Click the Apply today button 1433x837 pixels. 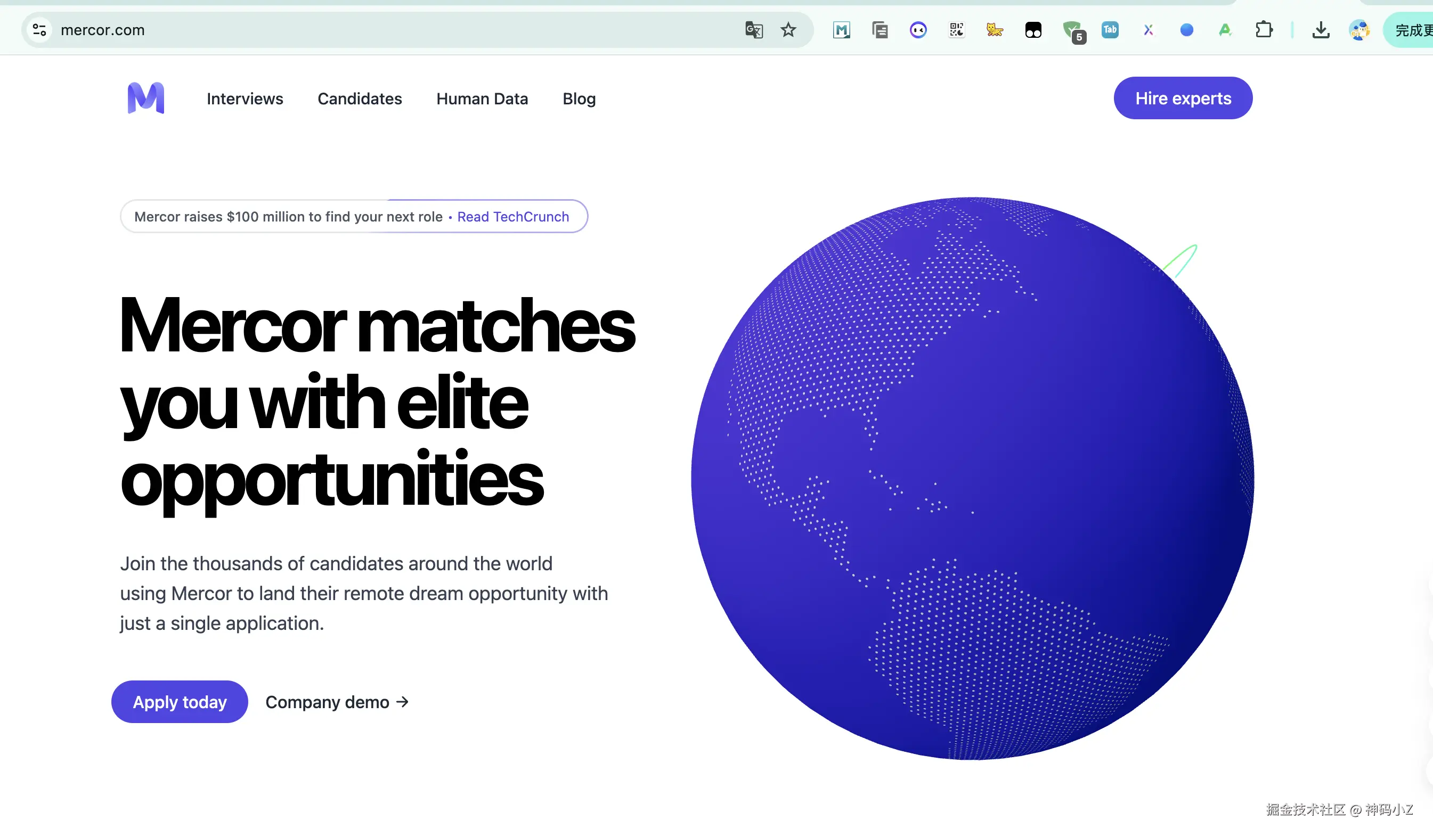coord(179,702)
